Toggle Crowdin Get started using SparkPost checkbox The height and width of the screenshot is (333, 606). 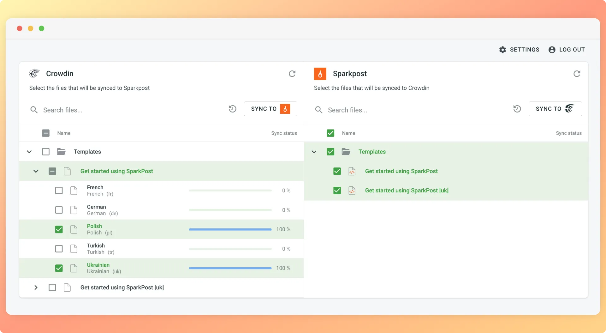[x=52, y=171]
